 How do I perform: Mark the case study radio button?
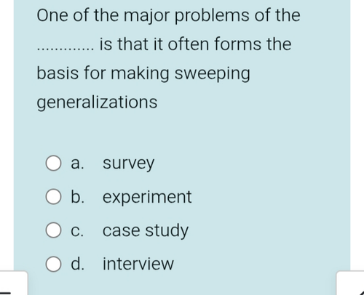[53, 230]
